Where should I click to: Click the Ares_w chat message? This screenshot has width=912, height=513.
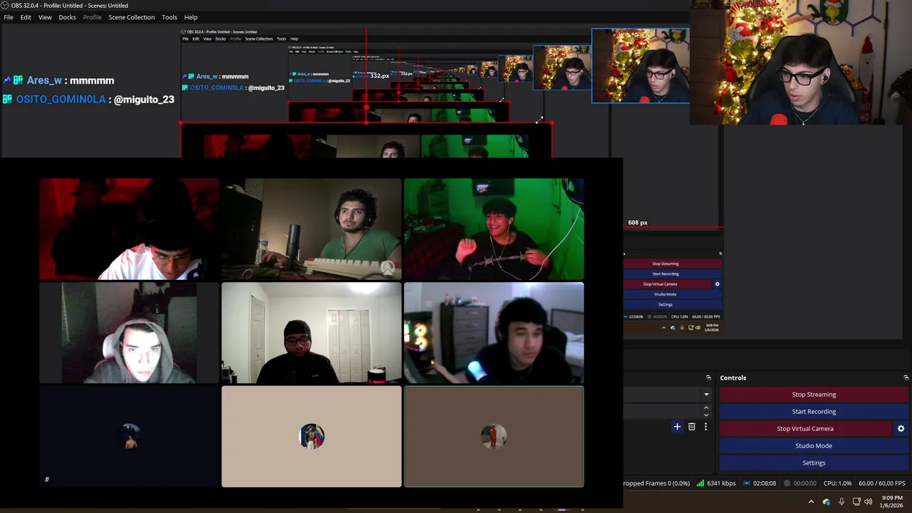pyautogui.click(x=58, y=81)
